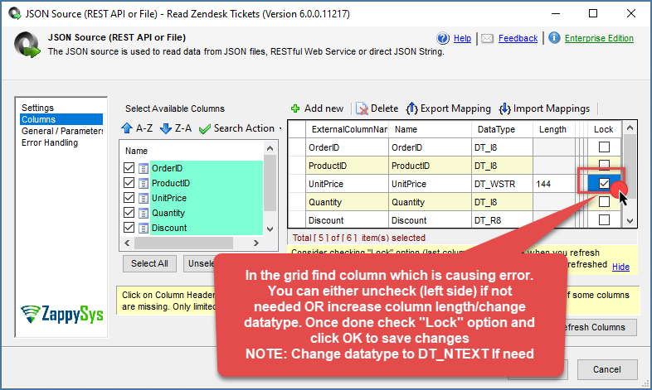Click the Hide link in the hint bar

(620, 267)
